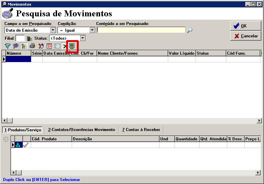Click the right arrow of movements grid scrollbar

259,120
